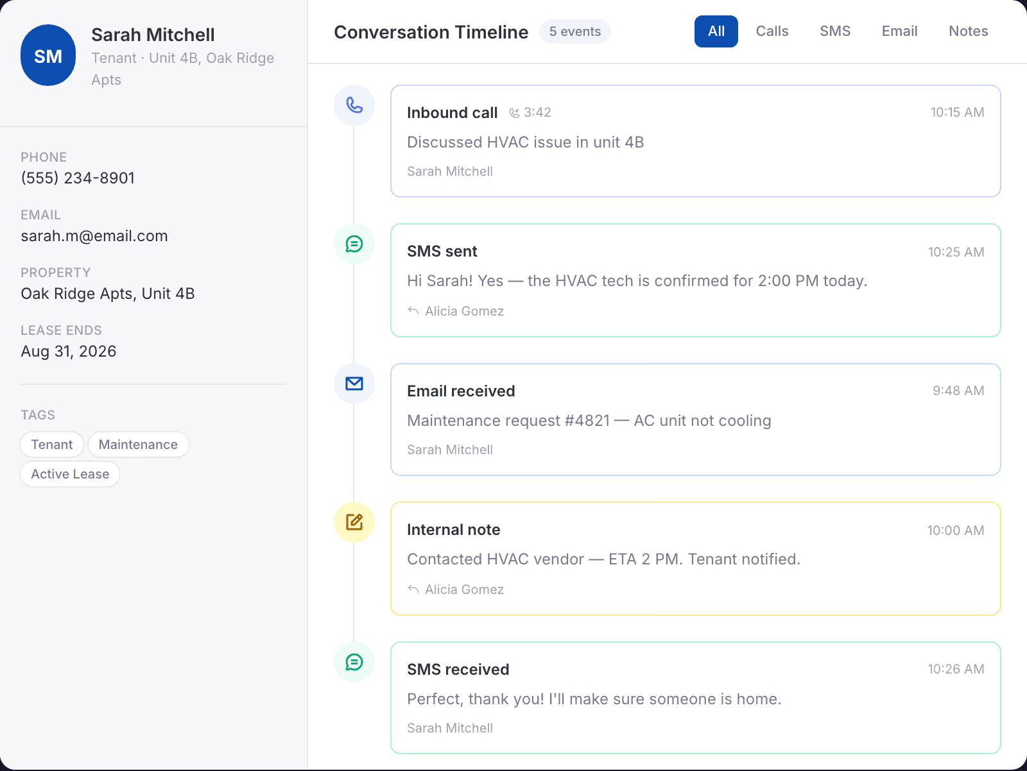Select the SMS received chat icon on timeline
The width and height of the screenshot is (1027, 771).
[x=354, y=662]
